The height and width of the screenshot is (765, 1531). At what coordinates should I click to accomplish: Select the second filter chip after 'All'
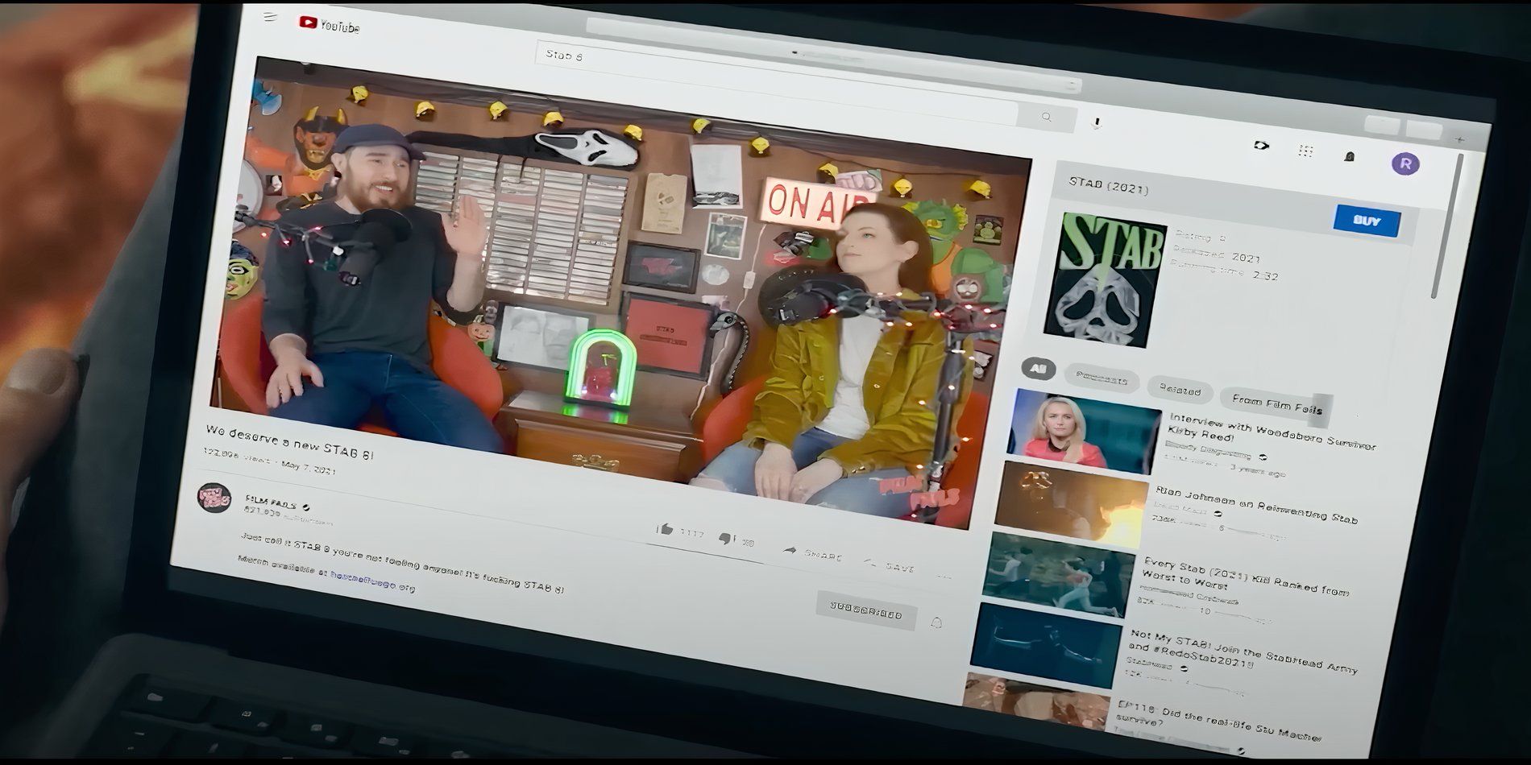(1101, 379)
